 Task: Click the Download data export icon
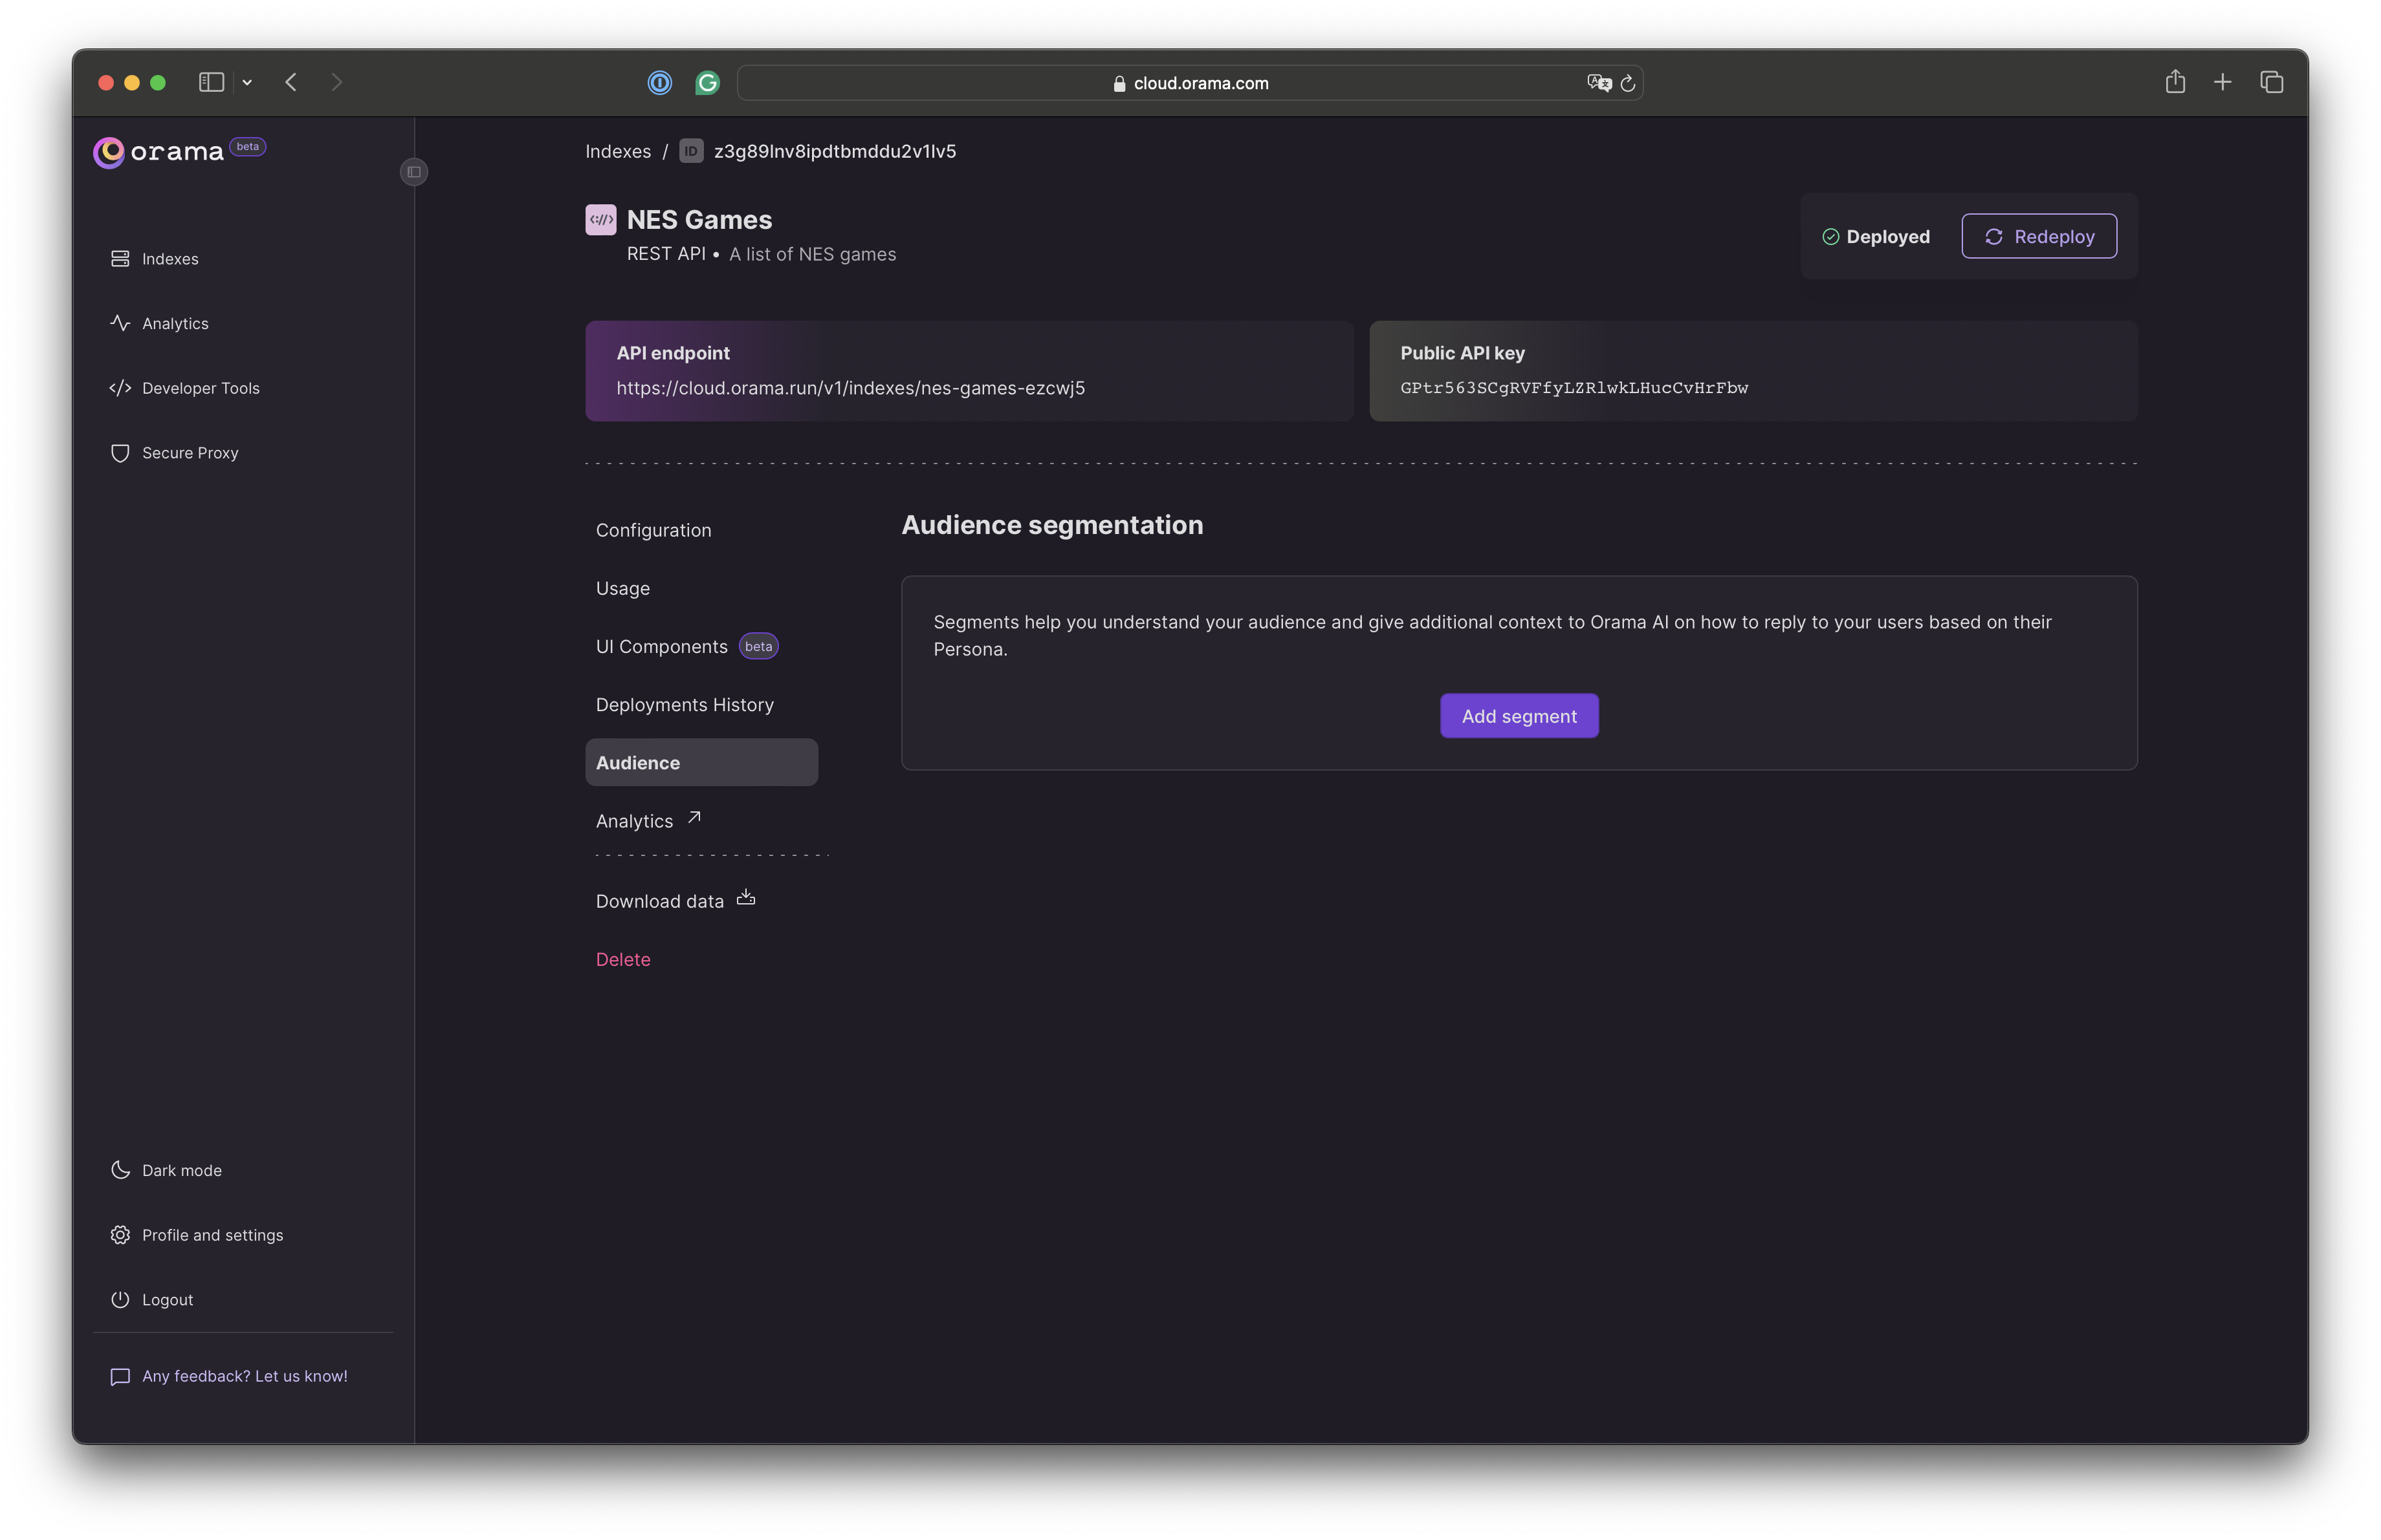click(745, 899)
